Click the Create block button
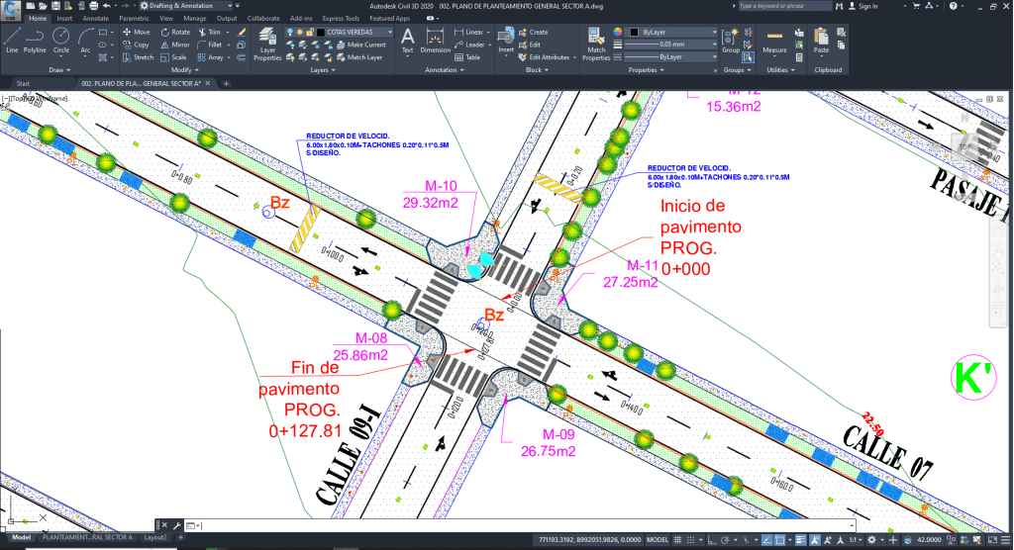 pos(534,32)
